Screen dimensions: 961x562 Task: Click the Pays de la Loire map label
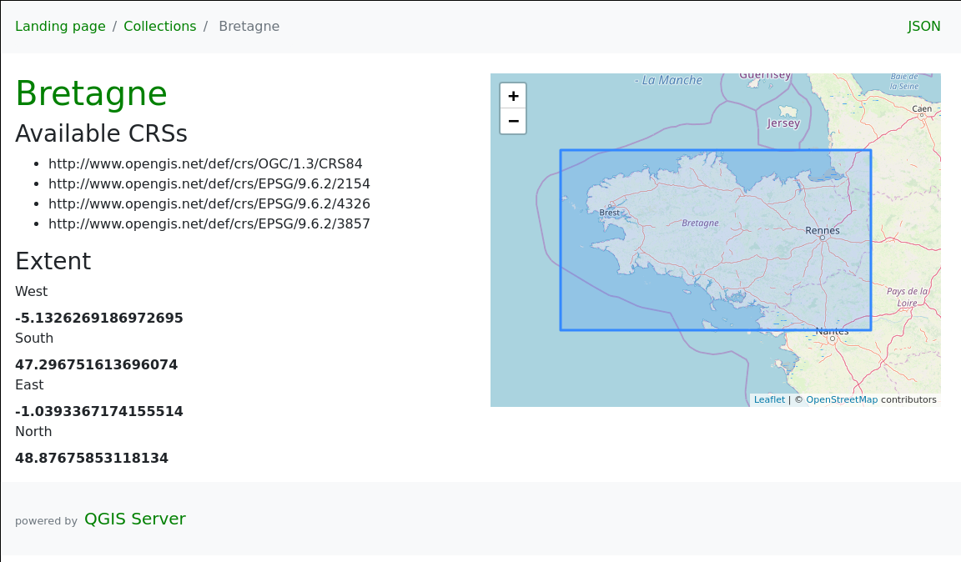tap(907, 297)
